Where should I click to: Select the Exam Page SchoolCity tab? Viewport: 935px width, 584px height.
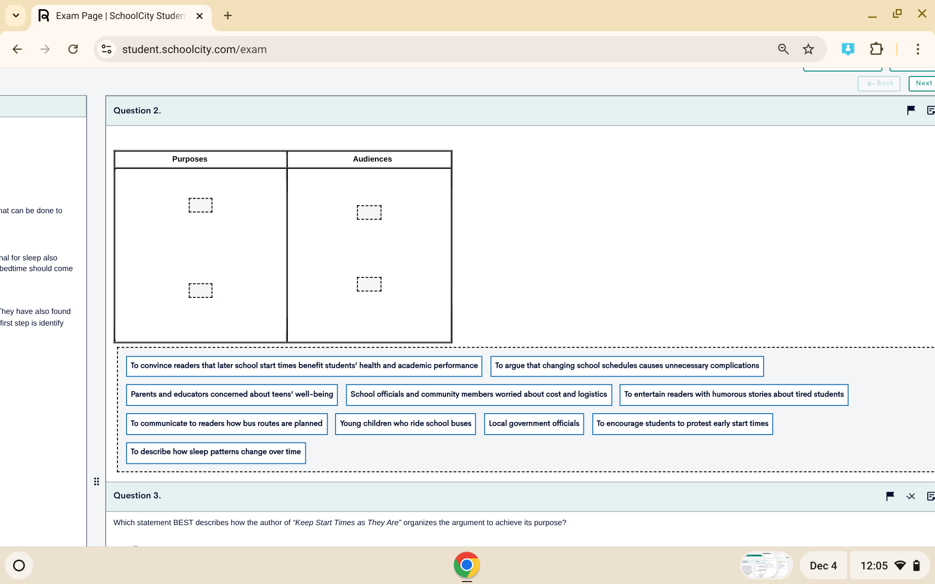coord(120,16)
